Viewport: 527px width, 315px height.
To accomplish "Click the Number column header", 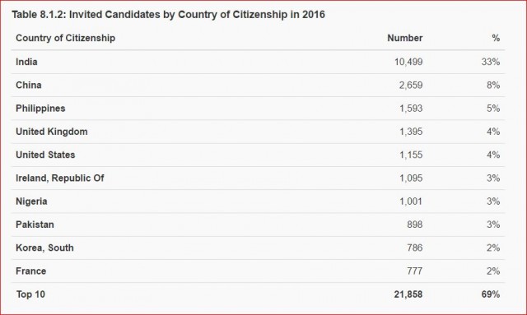I will pyautogui.click(x=404, y=38).
